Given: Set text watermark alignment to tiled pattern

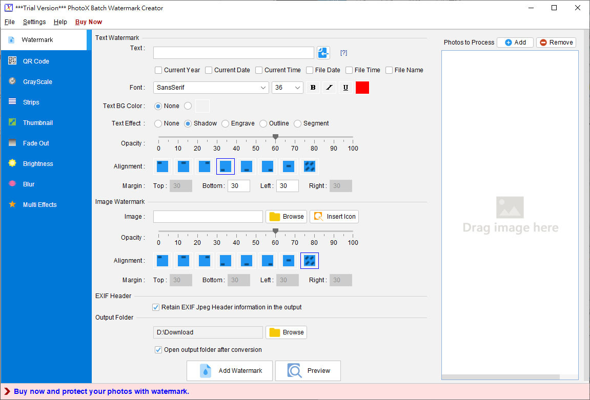Looking at the screenshot, I should point(310,166).
